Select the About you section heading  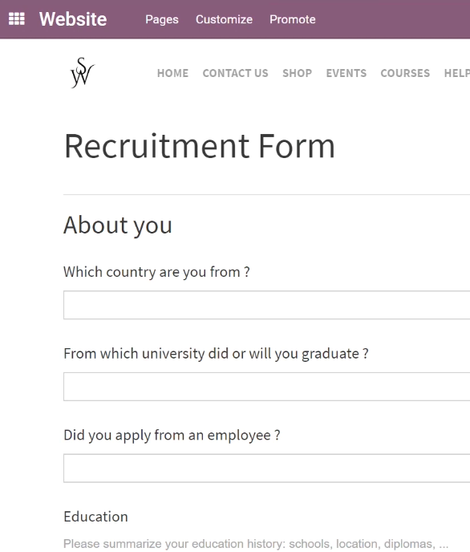(118, 225)
